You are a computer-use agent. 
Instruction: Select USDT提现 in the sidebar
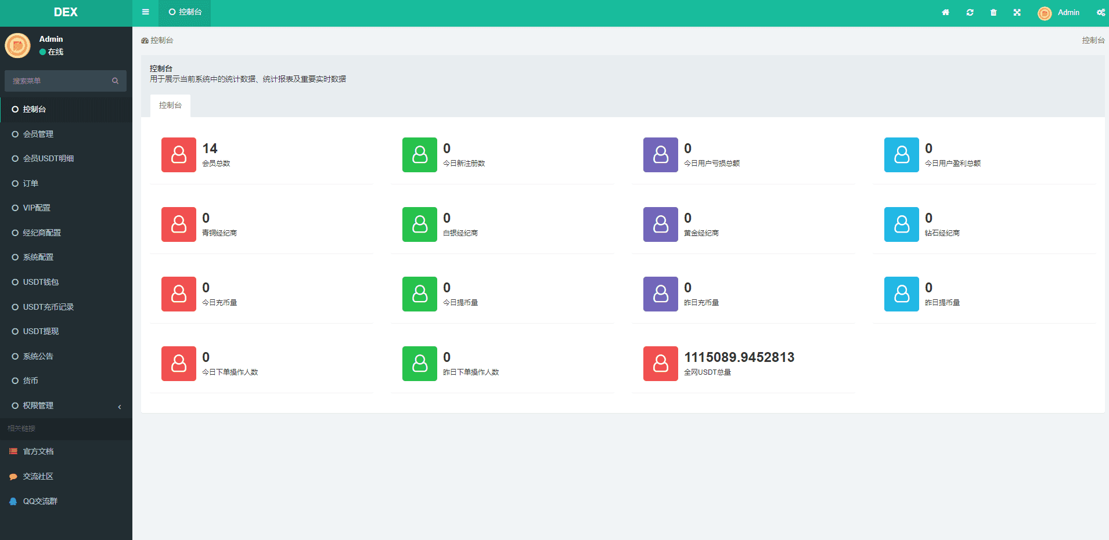click(x=41, y=331)
